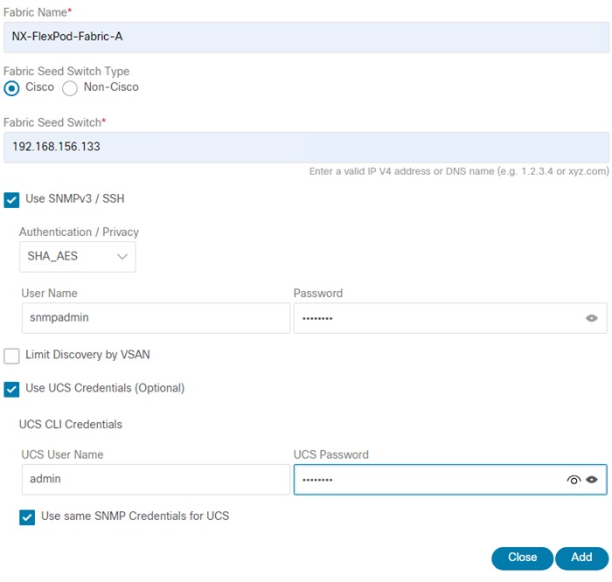The height and width of the screenshot is (582, 612).
Task: Disable Use UCS Credentials (Optional)
Action: click(11, 389)
